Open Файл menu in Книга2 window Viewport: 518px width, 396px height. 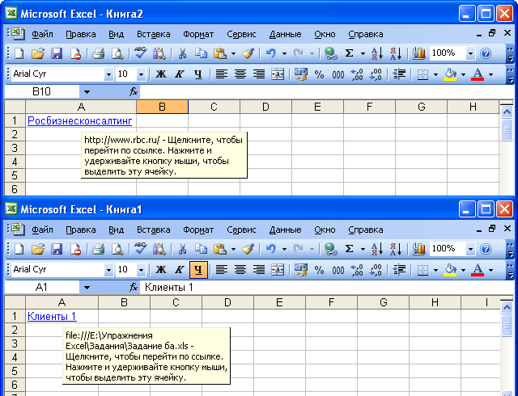[x=42, y=34]
